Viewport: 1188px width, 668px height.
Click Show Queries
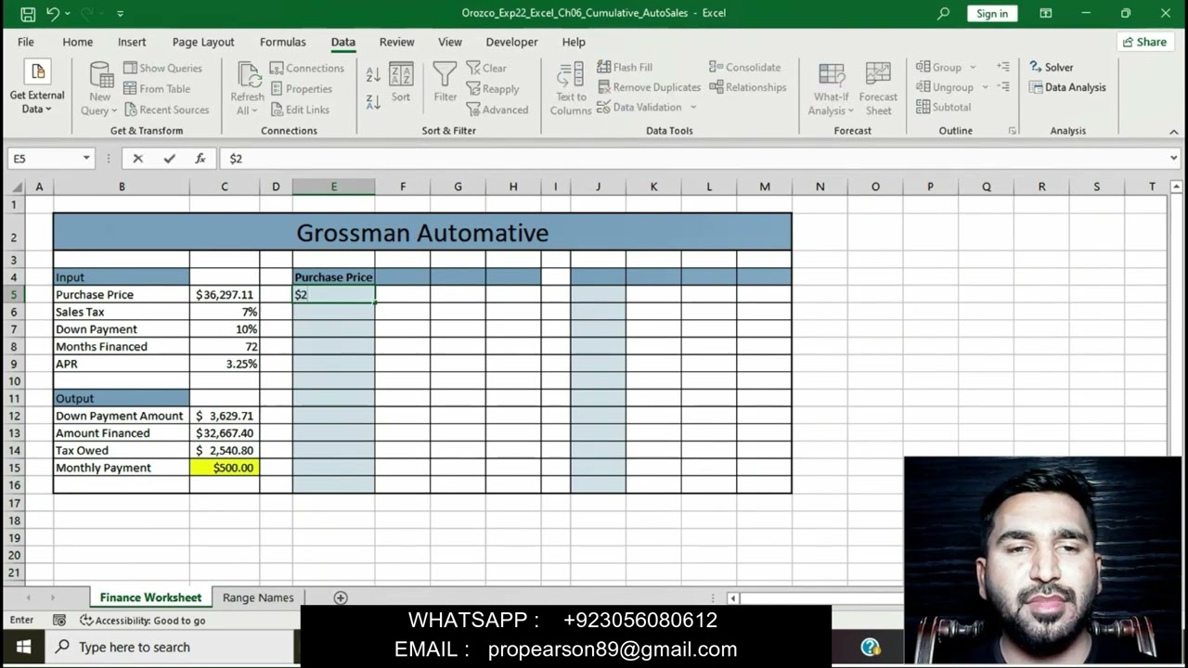(x=162, y=68)
